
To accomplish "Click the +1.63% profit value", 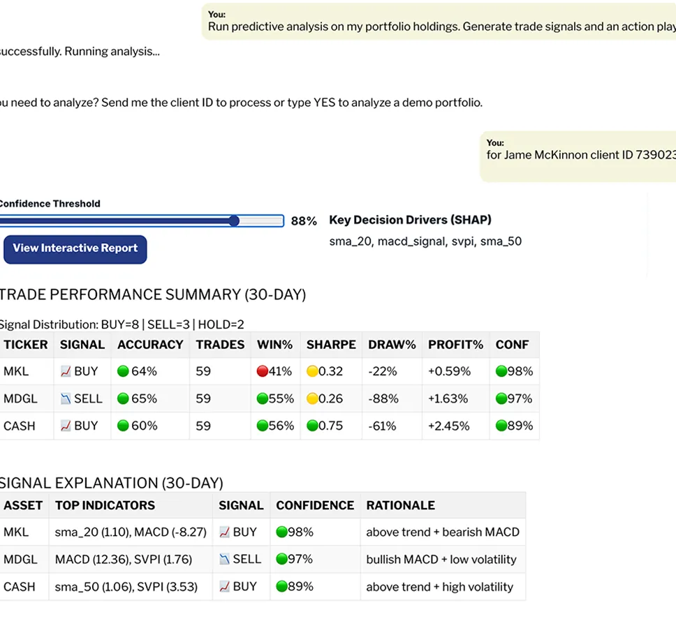I will [448, 399].
